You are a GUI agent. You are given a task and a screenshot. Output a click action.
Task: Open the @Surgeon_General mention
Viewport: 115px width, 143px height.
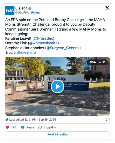[x=63, y=48]
